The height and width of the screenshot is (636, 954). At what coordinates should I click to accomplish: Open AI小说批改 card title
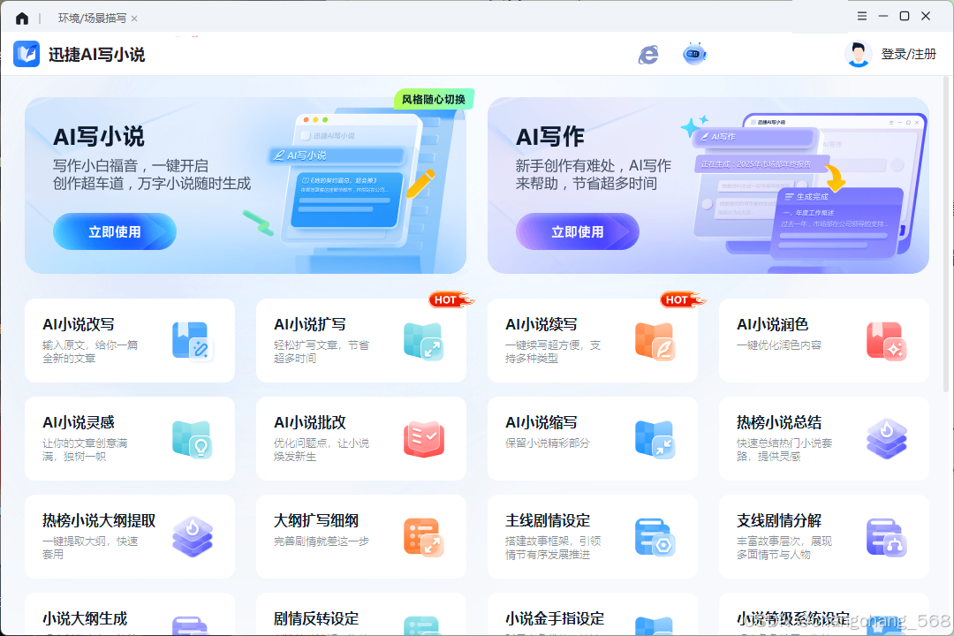(x=310, y=422)
